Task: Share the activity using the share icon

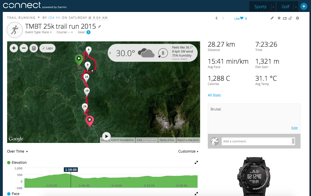Action: pos(285,18)
